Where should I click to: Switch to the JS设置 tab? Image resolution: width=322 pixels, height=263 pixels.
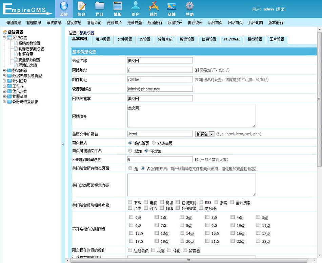point(145,39)
